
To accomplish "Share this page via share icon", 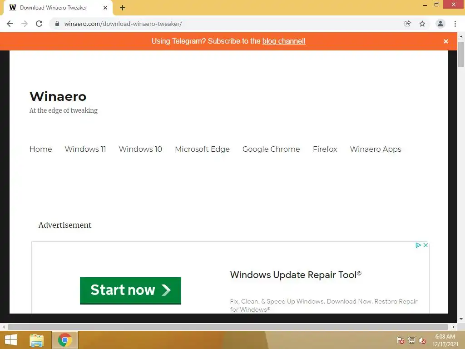I will coord(407,24).
